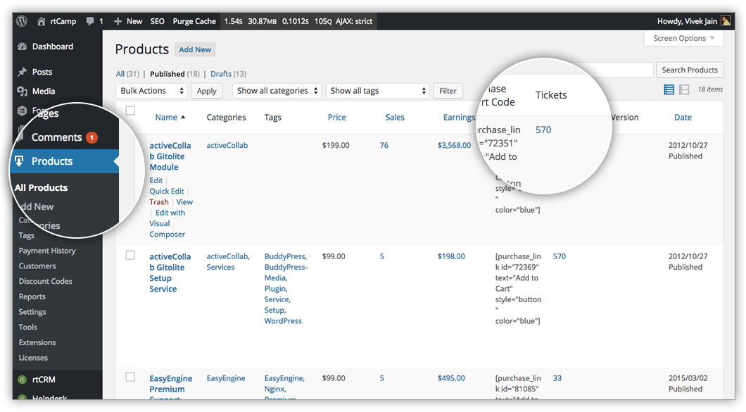This screenshot has height=412, width=746.
Task: Check the activeCollab Gitolite Setup Service row
Action: [x=130, y=255]
